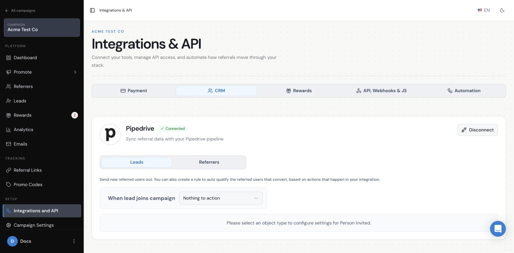The image size is (514, 253).
Task: Click the 'When lead joins campaign' label
Action: [141, 198]
